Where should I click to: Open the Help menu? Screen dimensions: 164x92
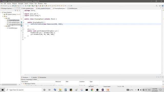pos(45,4)
